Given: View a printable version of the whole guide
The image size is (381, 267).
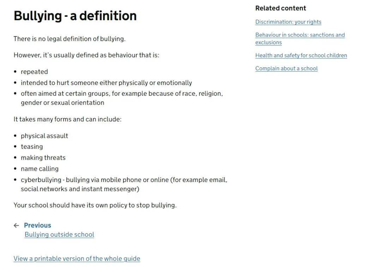Looking at the screenshot, I should point(77,259).
